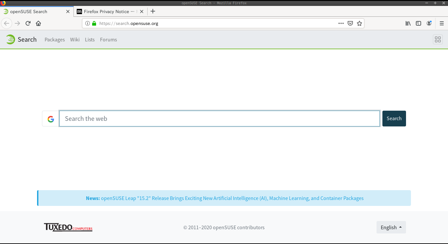
Task: Go to the Firefox home page
Action: click(38, 23)
